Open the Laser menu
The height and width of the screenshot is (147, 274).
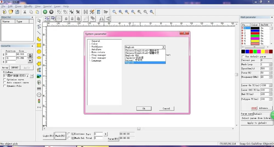[x=57, y=6]
